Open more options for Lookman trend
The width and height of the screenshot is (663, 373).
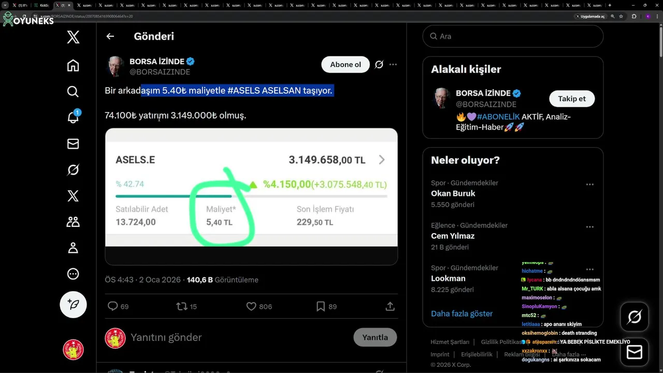589,269
